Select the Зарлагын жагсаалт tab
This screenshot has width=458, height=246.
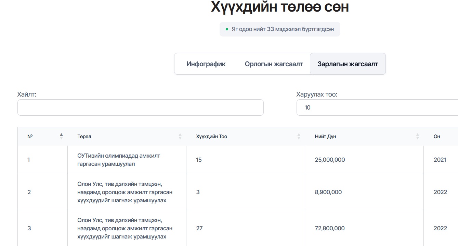[x=348, y=64]
